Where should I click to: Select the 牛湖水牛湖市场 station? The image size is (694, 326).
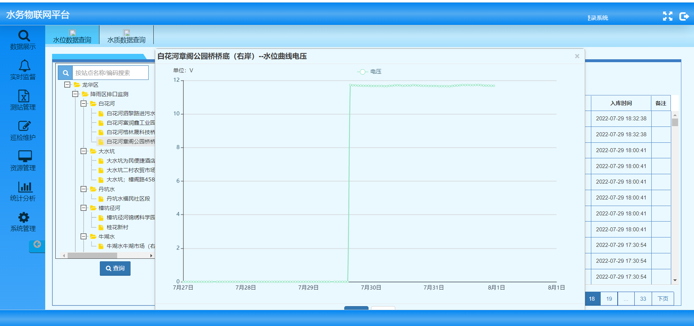click(131, 246)
